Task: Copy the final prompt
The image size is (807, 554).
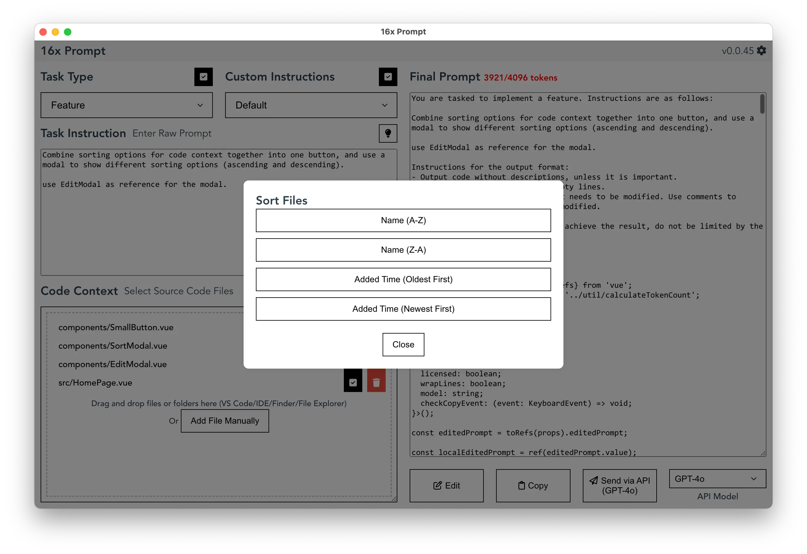Action: 533,486
